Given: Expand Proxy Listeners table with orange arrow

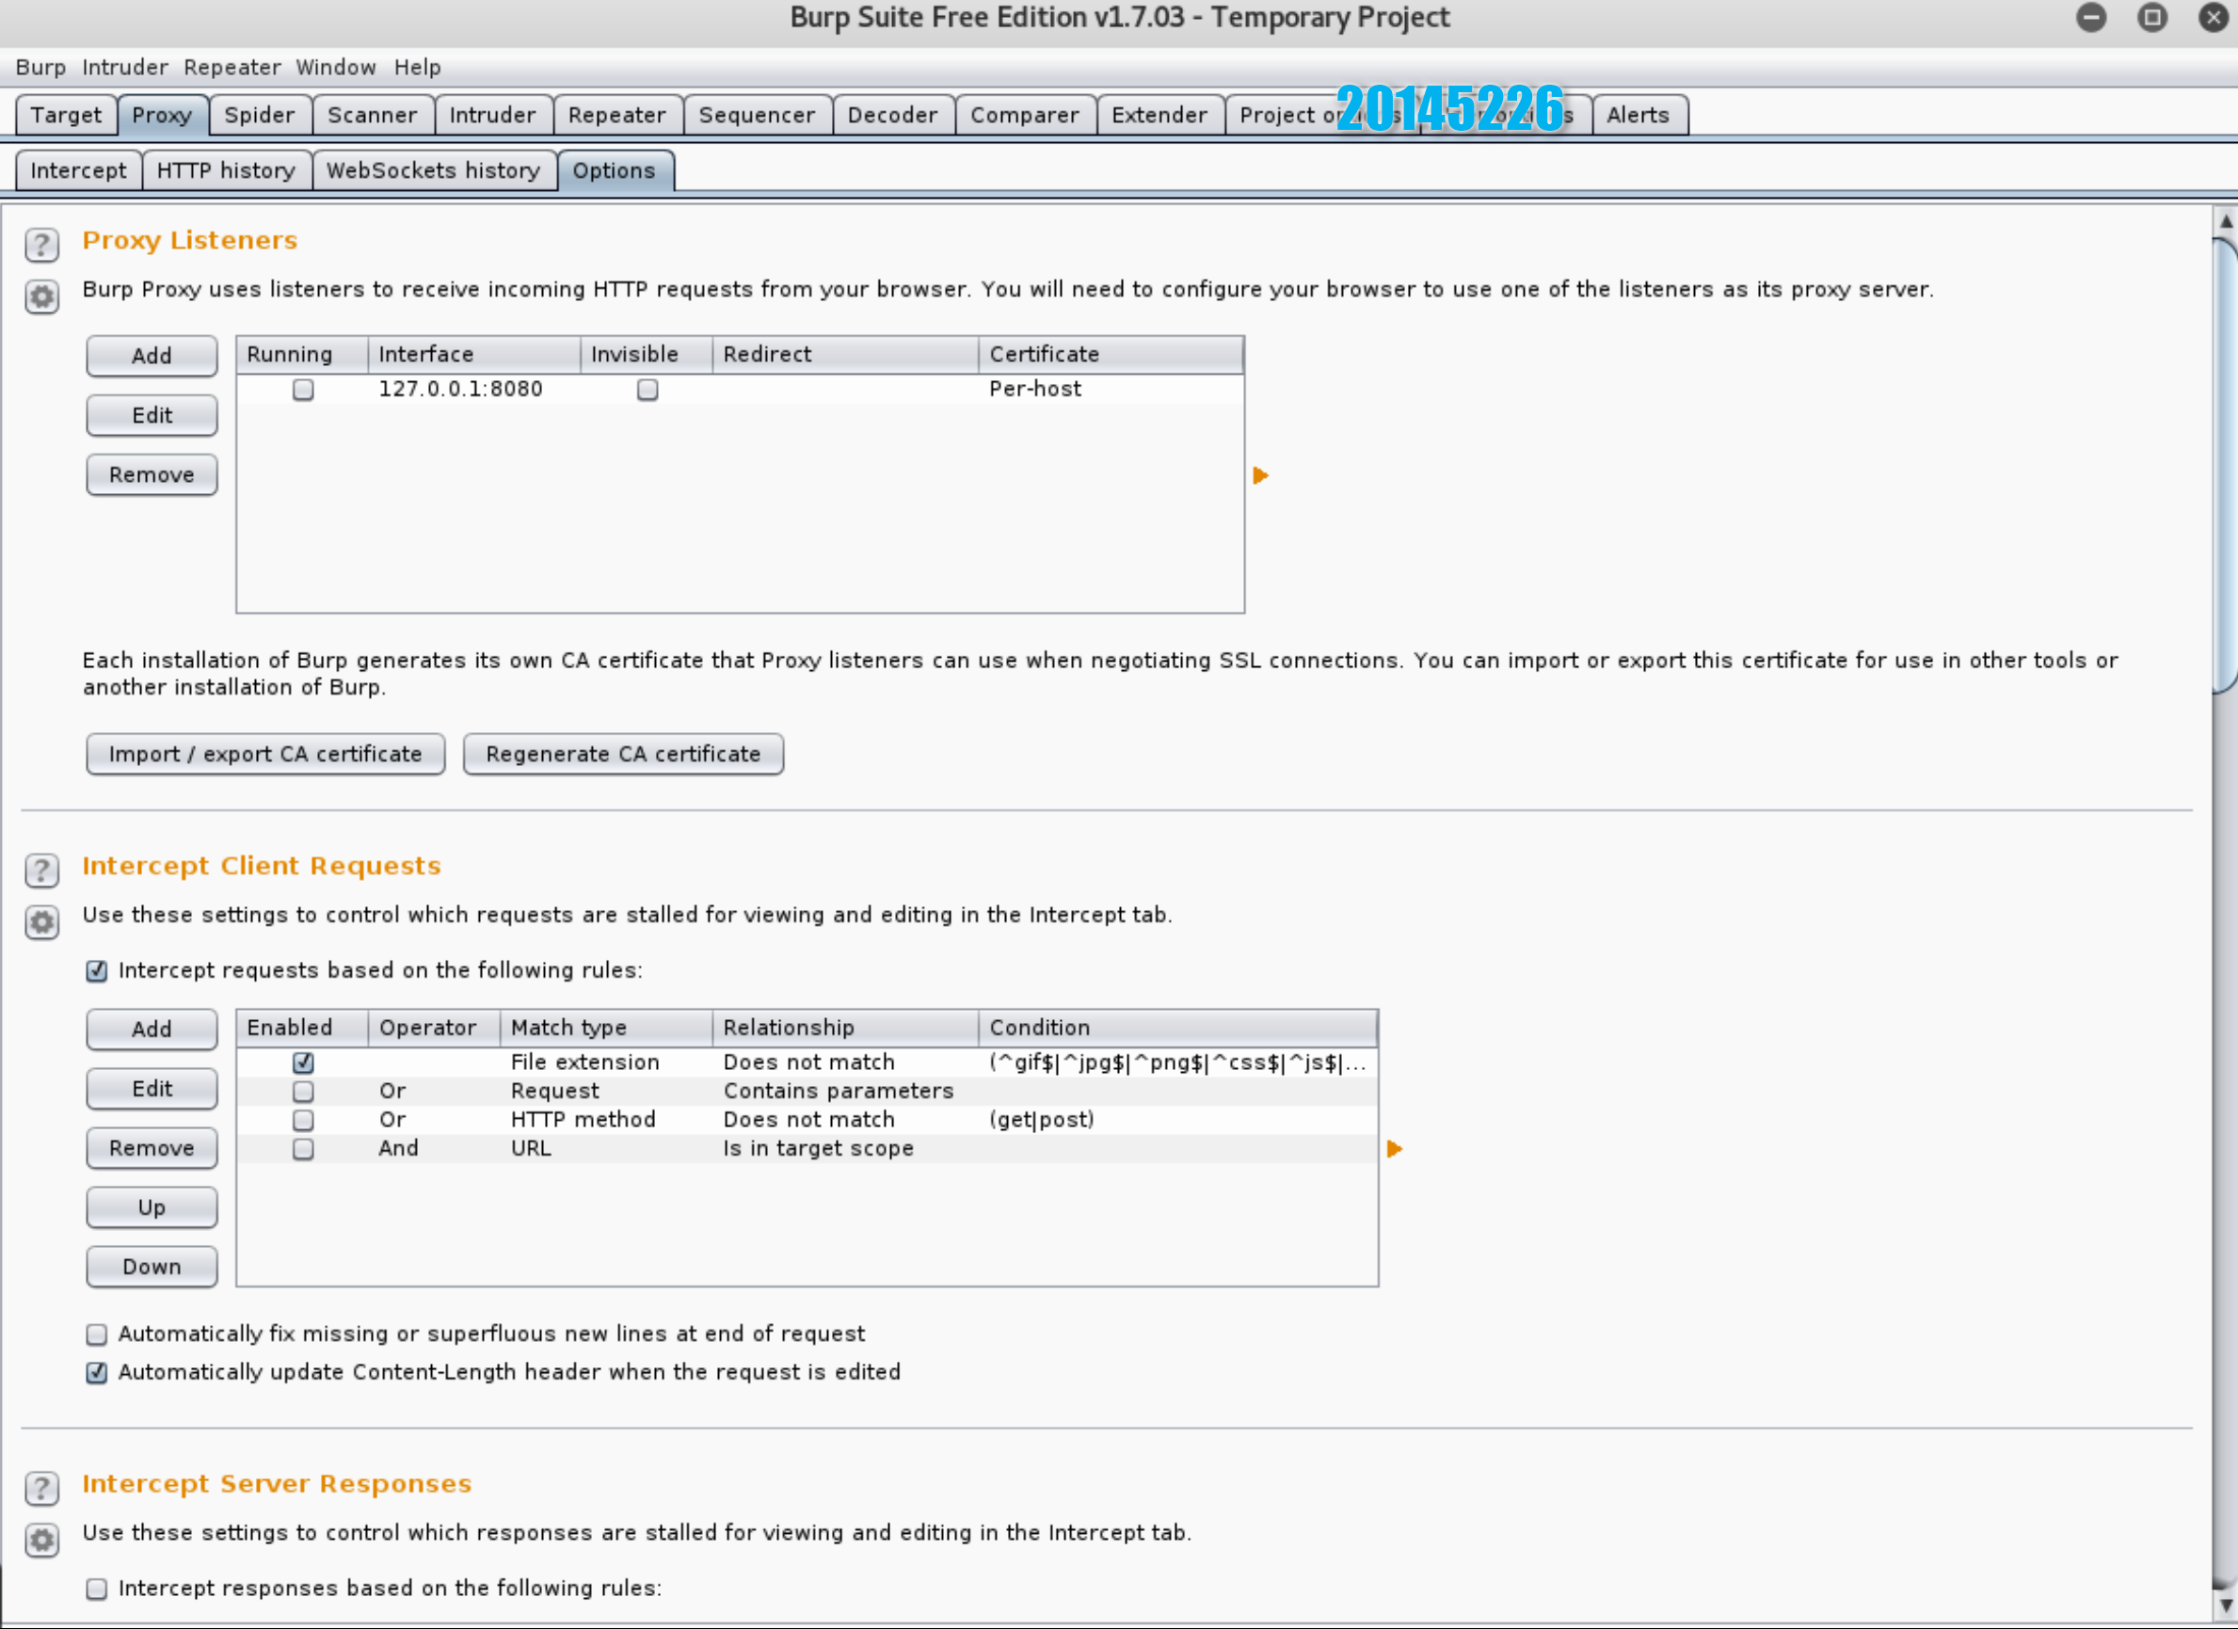Looking at the screenshot, I should coord(1260,475).
